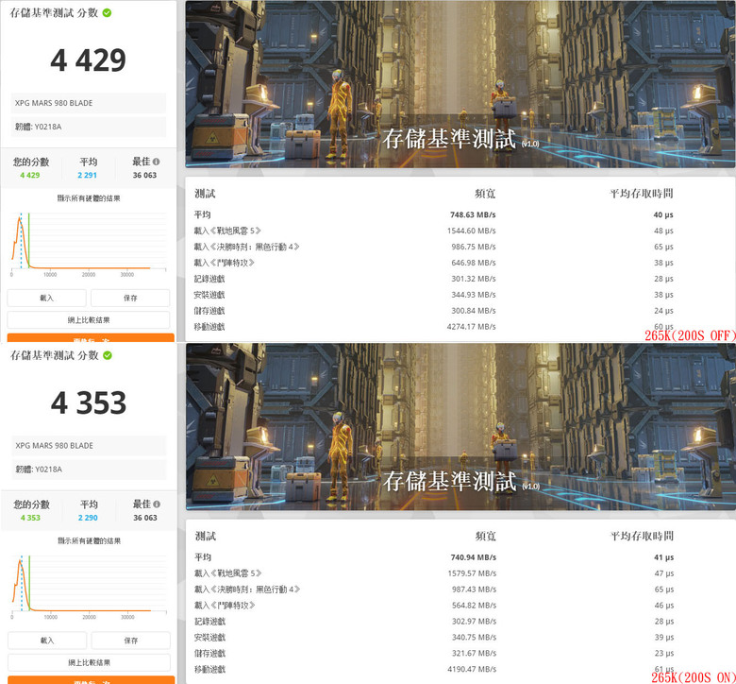The width and height of the screenshot is (736, 684).
Task: Click benchmark banner image above 740.94 MB/s table
Action: pyautogui.click(x=460, y=426)
